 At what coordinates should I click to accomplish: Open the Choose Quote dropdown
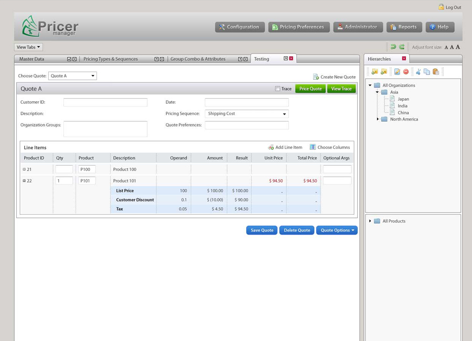[72, 76]
